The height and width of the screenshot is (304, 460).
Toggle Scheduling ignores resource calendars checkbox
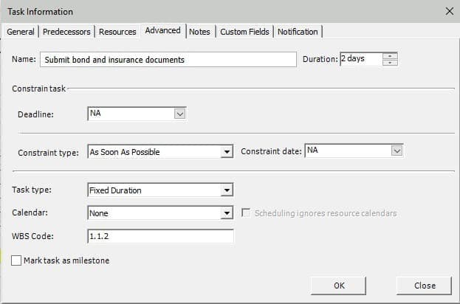pos(246,213)
